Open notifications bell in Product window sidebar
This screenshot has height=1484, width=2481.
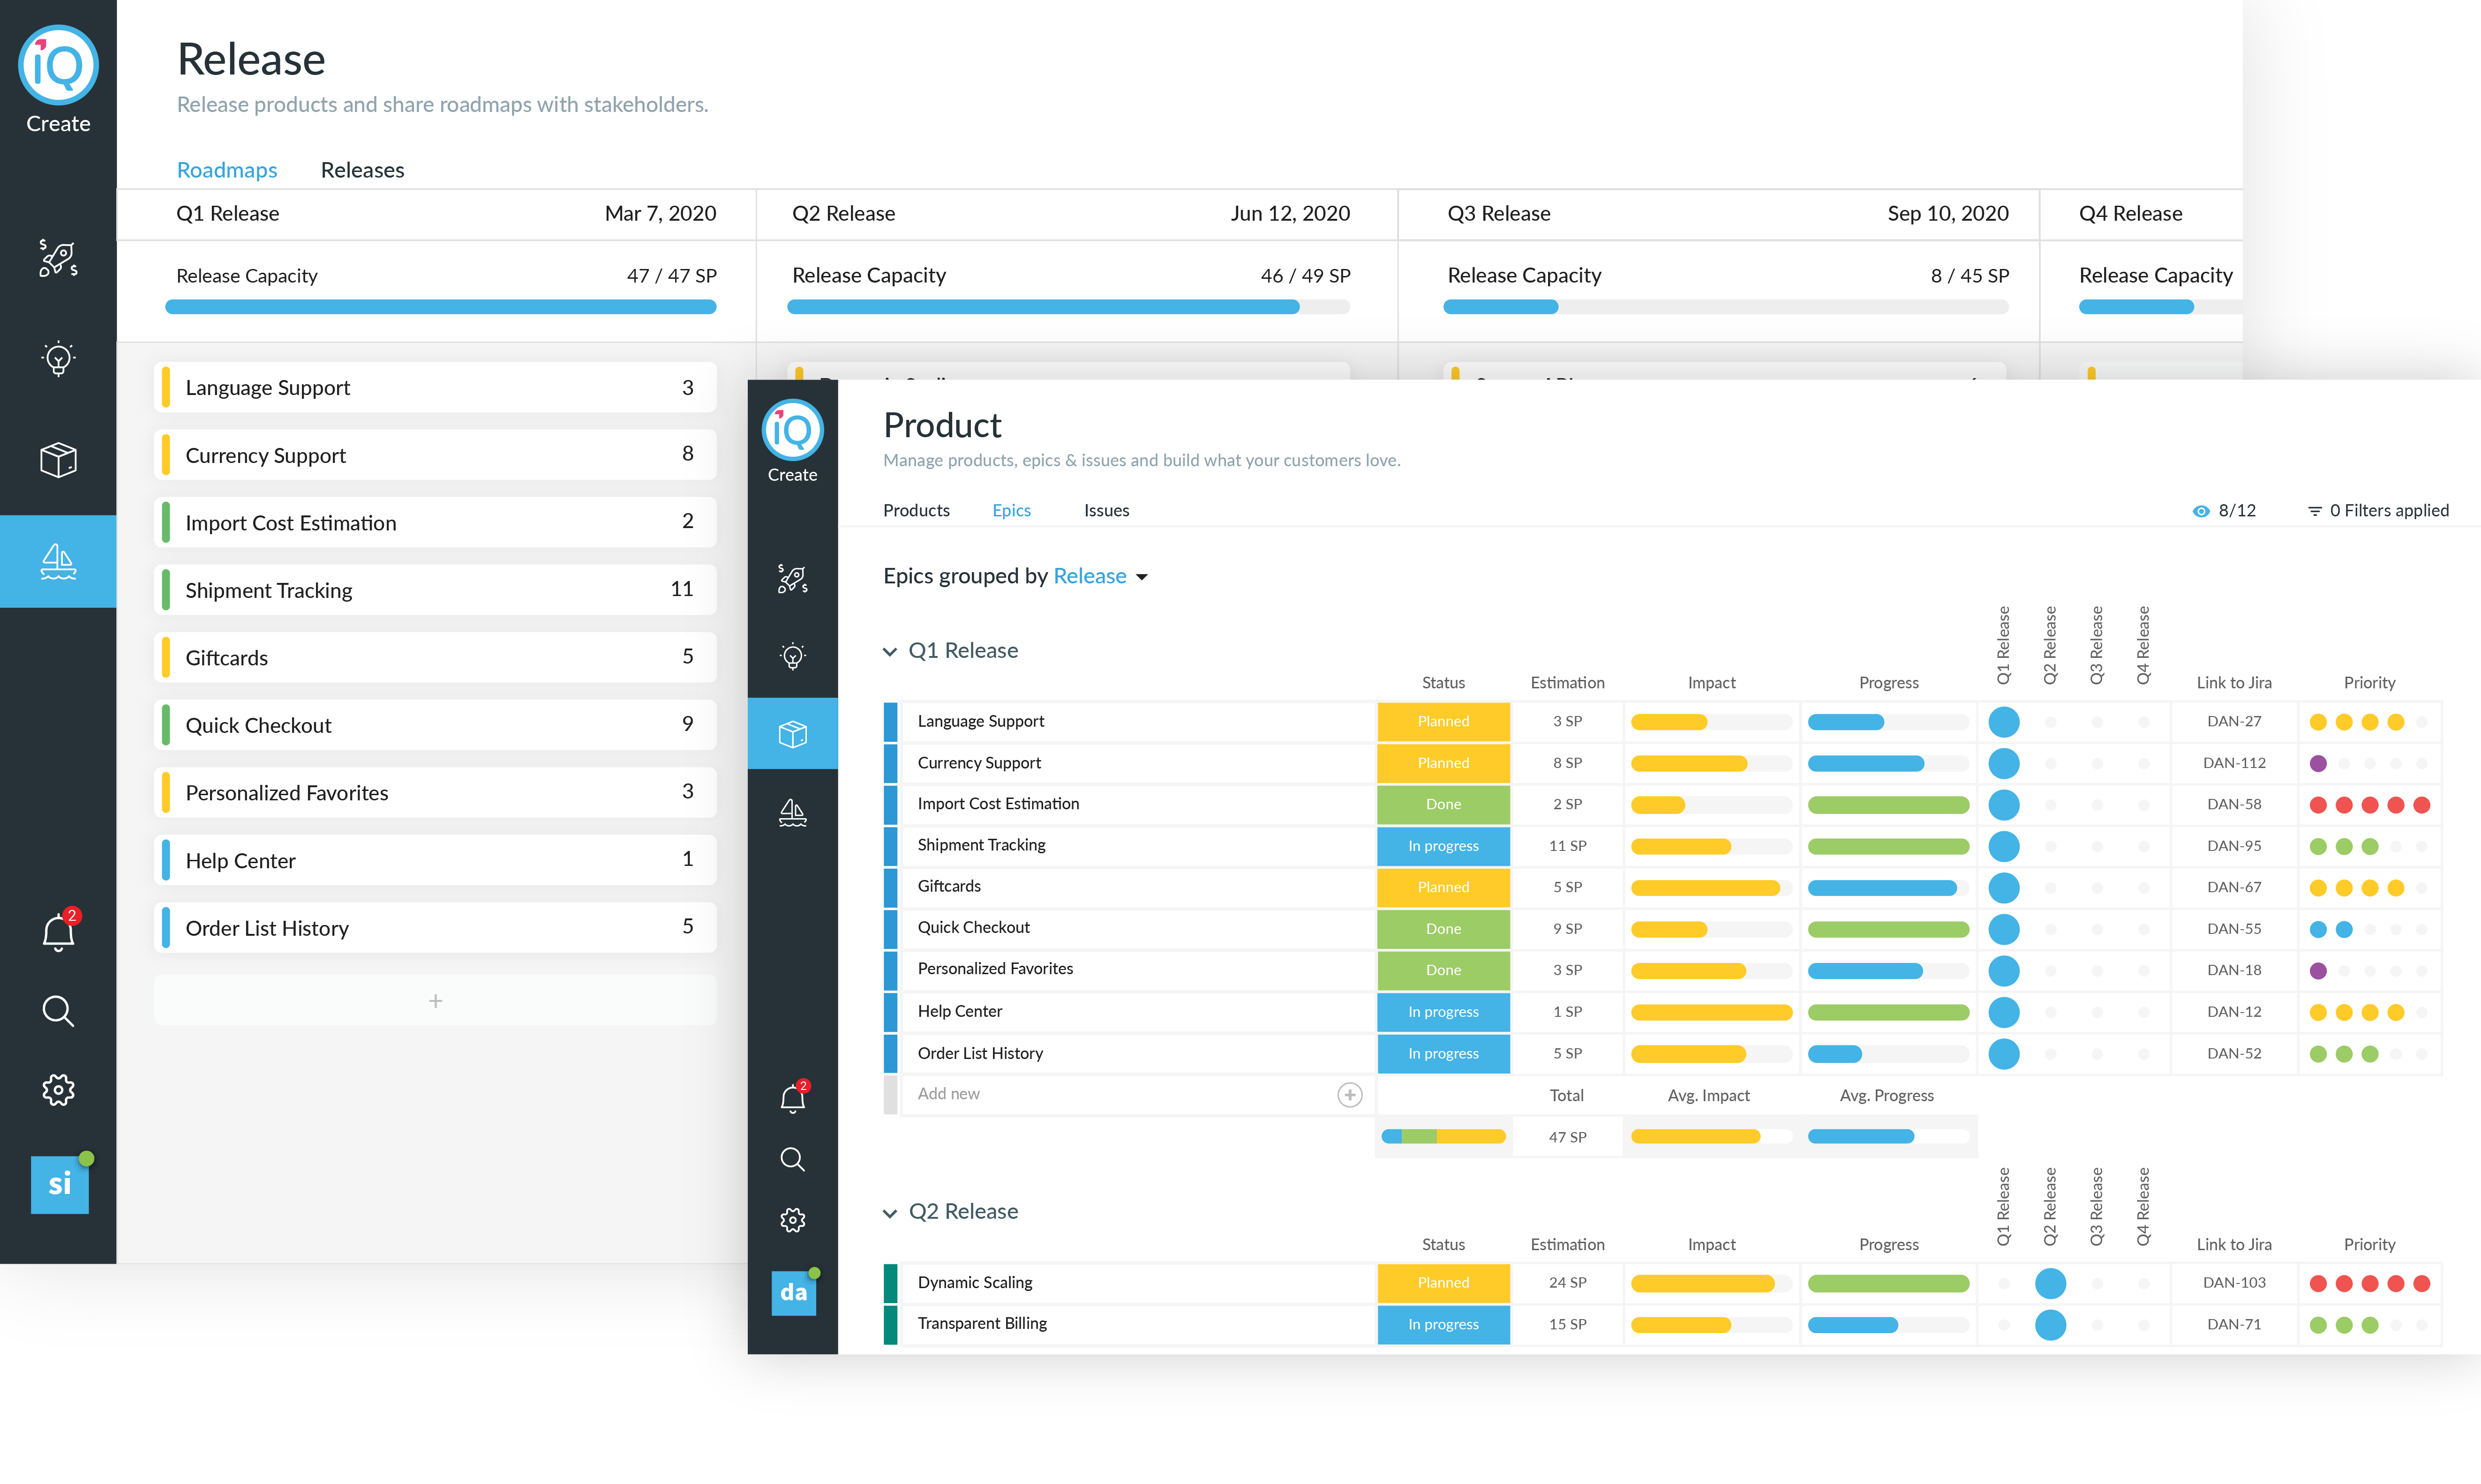pos(792,1098)
